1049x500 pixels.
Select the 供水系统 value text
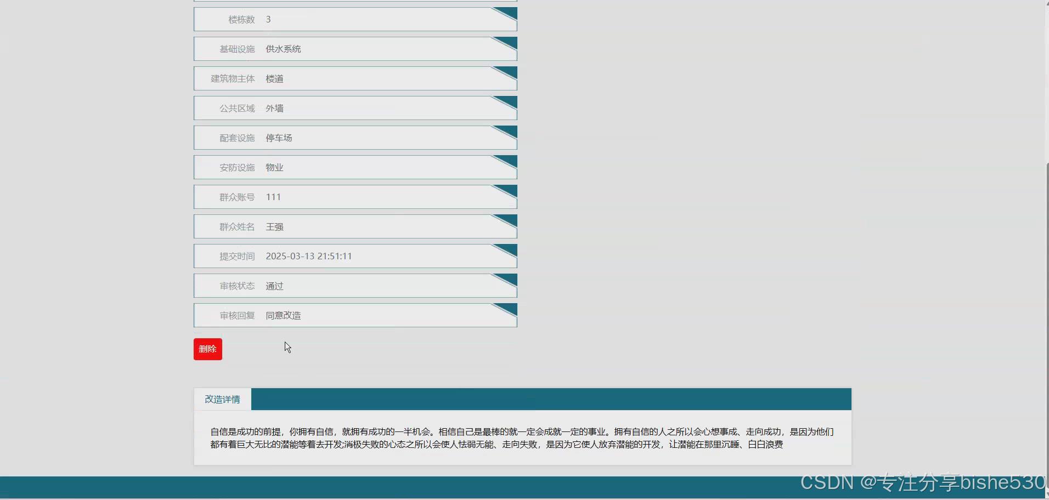283,49
